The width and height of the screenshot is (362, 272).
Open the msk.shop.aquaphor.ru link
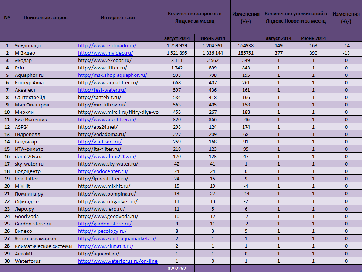tap(112, 75)
